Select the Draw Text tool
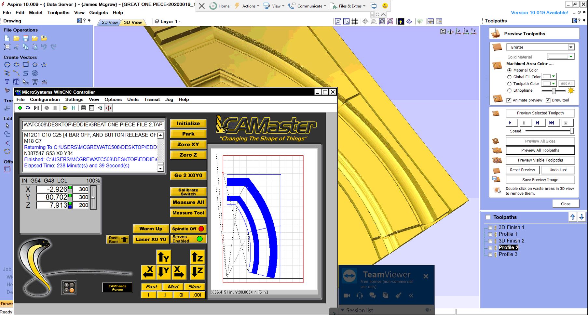 tap(7, 82)
